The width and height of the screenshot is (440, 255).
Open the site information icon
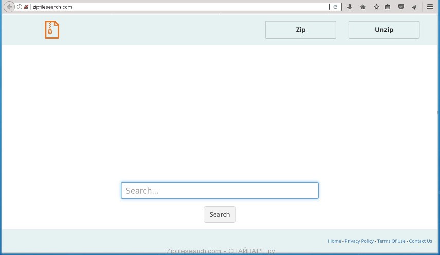(20, 7)
